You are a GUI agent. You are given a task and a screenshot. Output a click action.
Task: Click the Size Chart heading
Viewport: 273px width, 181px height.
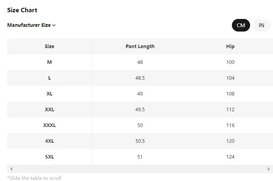click(22, 10)
